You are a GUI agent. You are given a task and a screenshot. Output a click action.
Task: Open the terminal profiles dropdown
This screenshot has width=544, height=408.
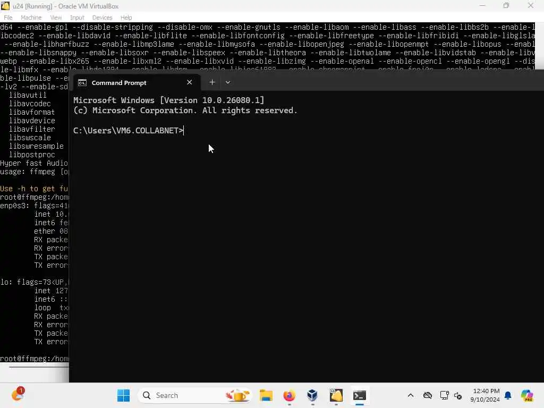coord(228,82)
